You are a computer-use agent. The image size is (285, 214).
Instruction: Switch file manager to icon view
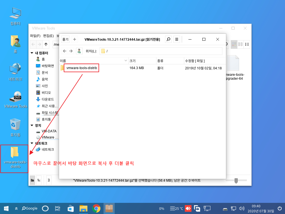pos(234,44)
